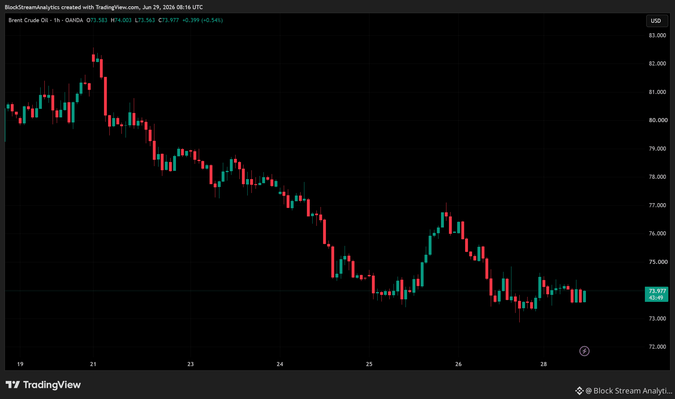Click the 79.000 price axis label
The height and width of the screenshot is (399, 675).
(657, 149)
